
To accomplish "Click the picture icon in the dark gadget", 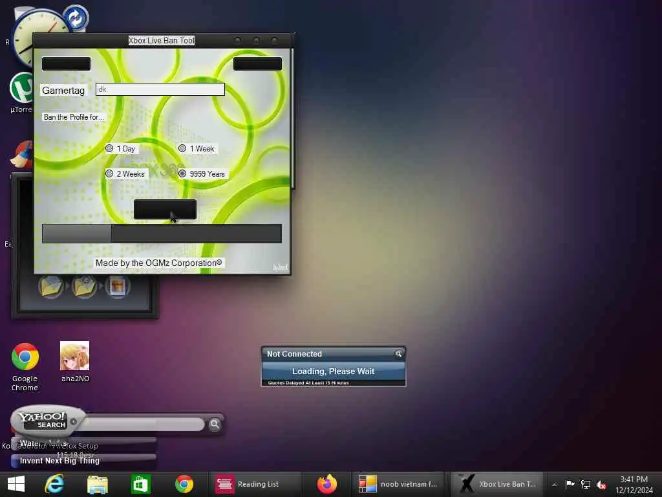I will [x=118, y=287].
